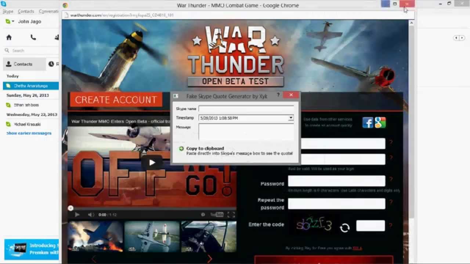The width and height of the screenshot is (470, 264).
Task: Refresh the captcha image
Action: pyautogui.click(x=345, y=228)
